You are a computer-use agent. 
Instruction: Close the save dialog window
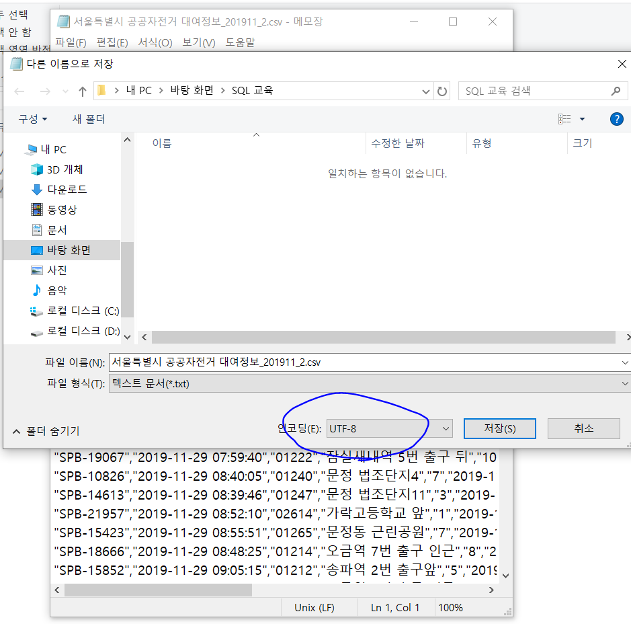[x=622, y=64]
